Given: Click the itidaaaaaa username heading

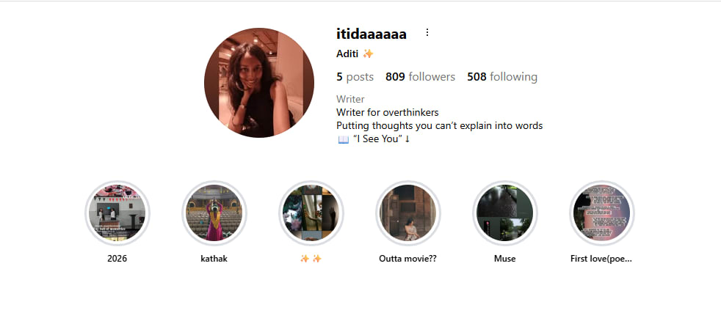Looking at the screenshot, I should pyautogui.click(x=372, y=34).
